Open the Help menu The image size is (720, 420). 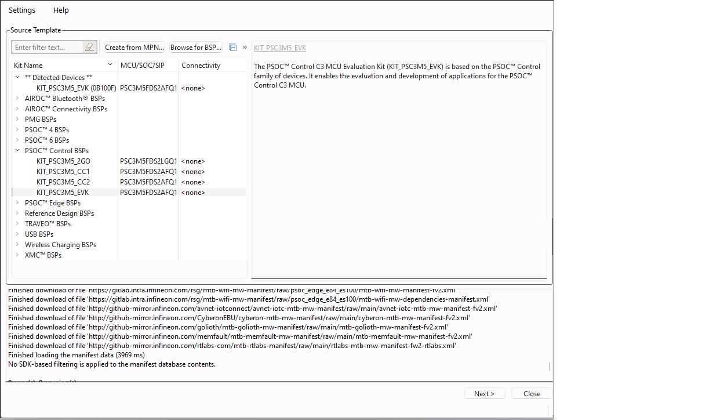[x=61, y=10]
